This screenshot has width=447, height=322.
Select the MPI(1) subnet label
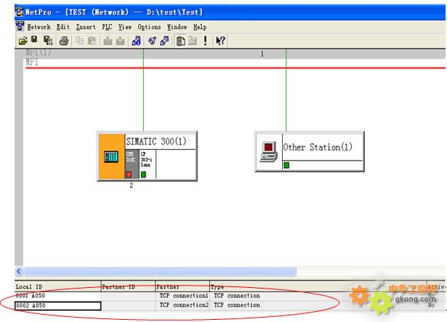(39, 52)
